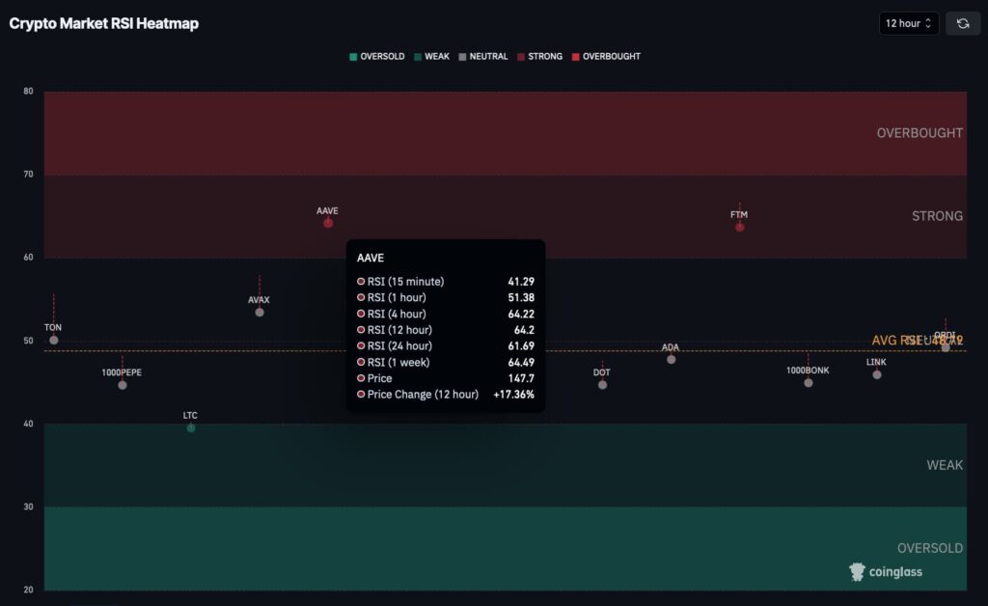Toggle the OVERBOUGHT legend filter
The width and height of the screenshot is (988, 606).
tap(605, 56)
